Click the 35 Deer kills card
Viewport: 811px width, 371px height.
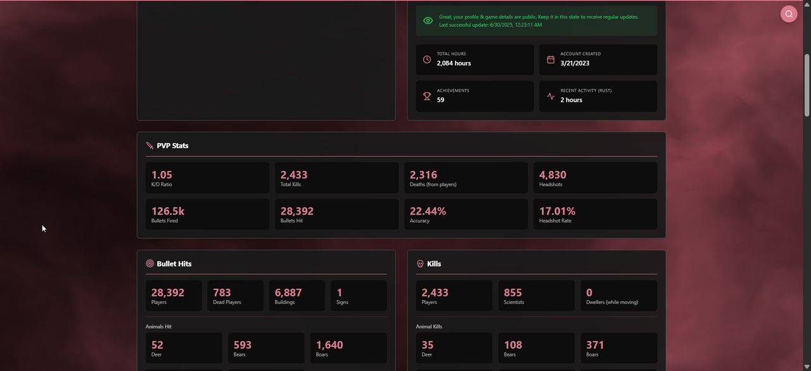click(x=454, y=348)
